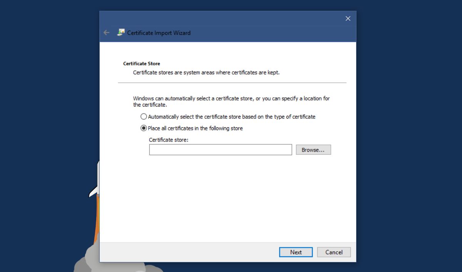This screenshot has width=462, height=272.
Task: Click into the Certificate store text field
Action: click(x=221, y=150)
